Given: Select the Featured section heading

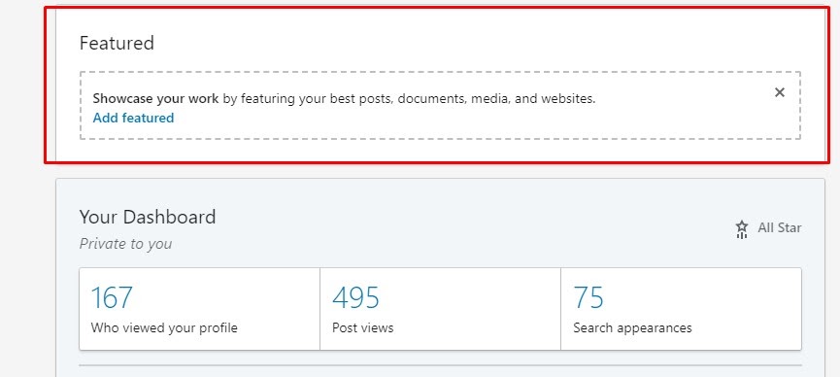Looking at the screenshot, I should (x=117, y=43).
